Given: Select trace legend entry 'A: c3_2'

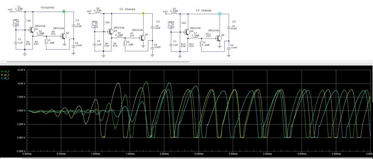Looking at the screenshot, I should [x=5, y=71].
